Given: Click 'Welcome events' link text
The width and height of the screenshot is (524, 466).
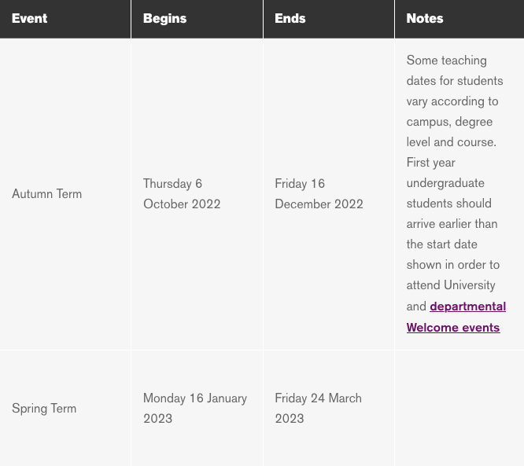Looking at the screenshot, I should tap(453, 328).
